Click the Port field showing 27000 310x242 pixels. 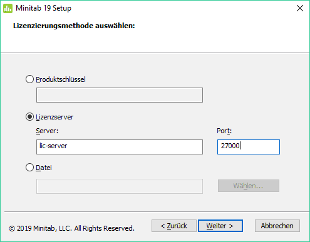[x=249, y=147]
